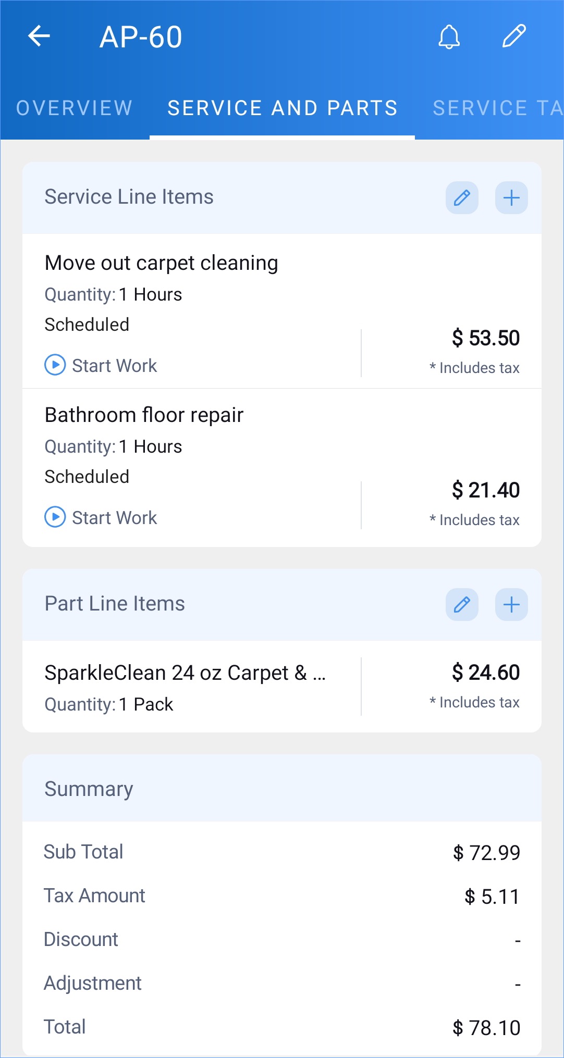Click play icon for Bathroom floor repair
The image size is (564, 1058).
click(55, 517)
